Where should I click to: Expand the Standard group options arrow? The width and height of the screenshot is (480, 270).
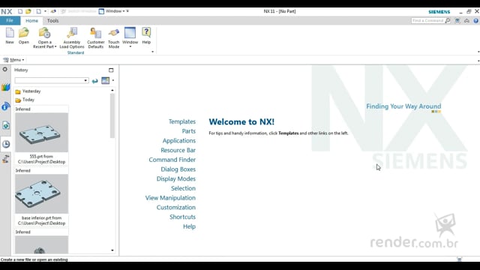[152, 52]
